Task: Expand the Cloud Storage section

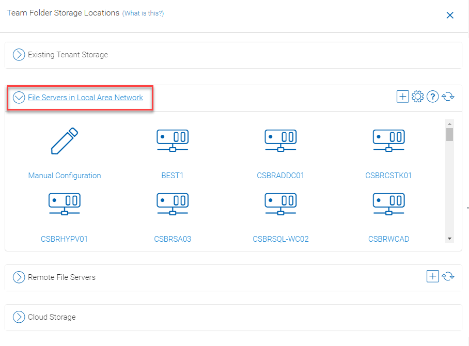Action: 19,317
